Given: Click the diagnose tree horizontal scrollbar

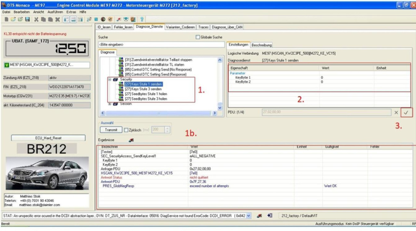Looking at the screenshot, I should pos(158,113).
